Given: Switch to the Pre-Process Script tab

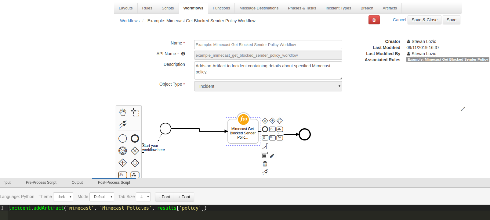Looking at the screenshot, I should [41, 183].
